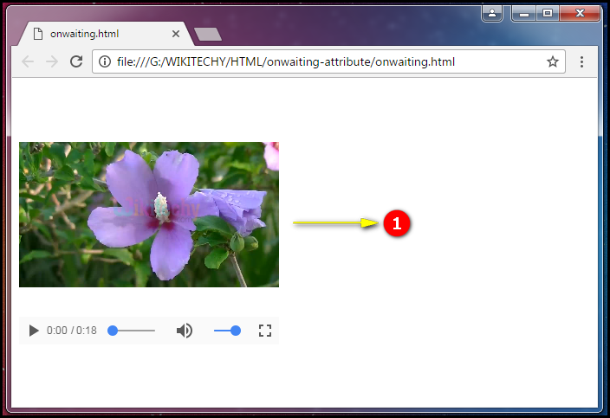610x418 pixels.
Task: Open a new browser tab
Action: (x=208, y=34)
